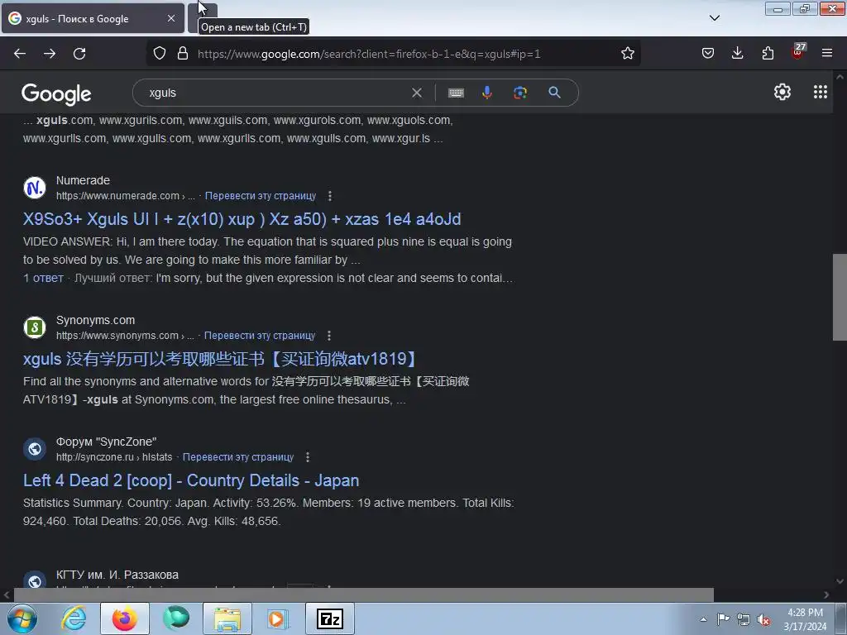Search by image with Google Lens
This screenshot has width=847, height=635.
coord(520,93)
